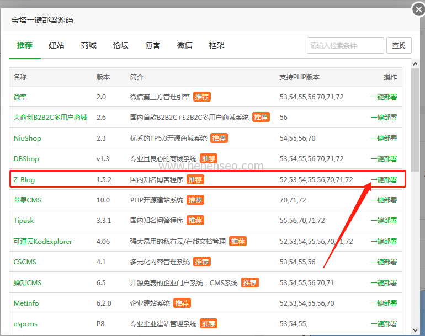
Task: Click the 推荐 badge in 苹果CMS row
Action: click(x=195, y=200)
